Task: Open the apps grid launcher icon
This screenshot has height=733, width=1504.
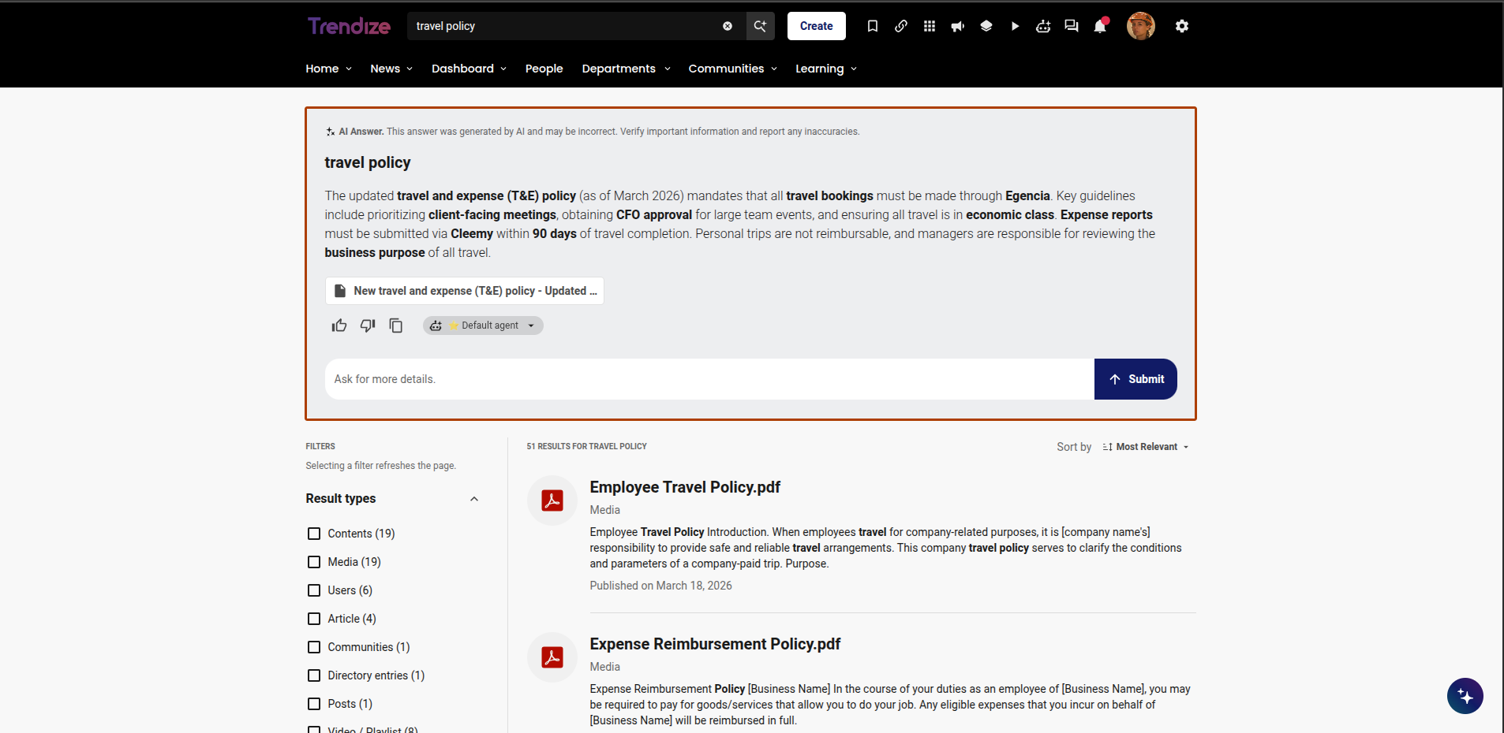Action: pyautogui.click(x=930, y=26)
